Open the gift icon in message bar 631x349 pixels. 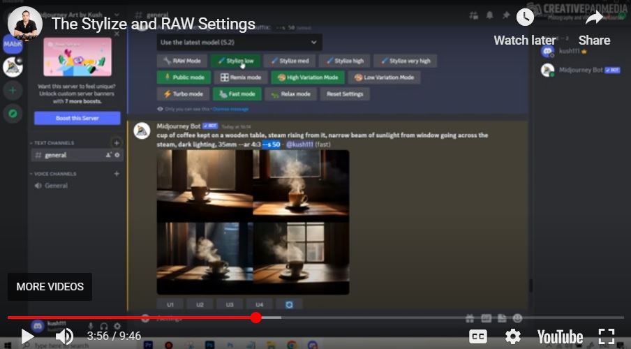pos(470,318)
